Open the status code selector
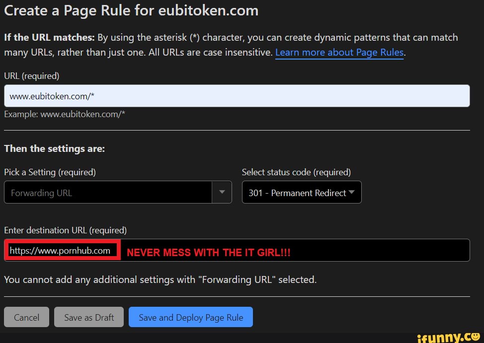Image resolution: width=484 pixels, height=343 pixels. 301,192
